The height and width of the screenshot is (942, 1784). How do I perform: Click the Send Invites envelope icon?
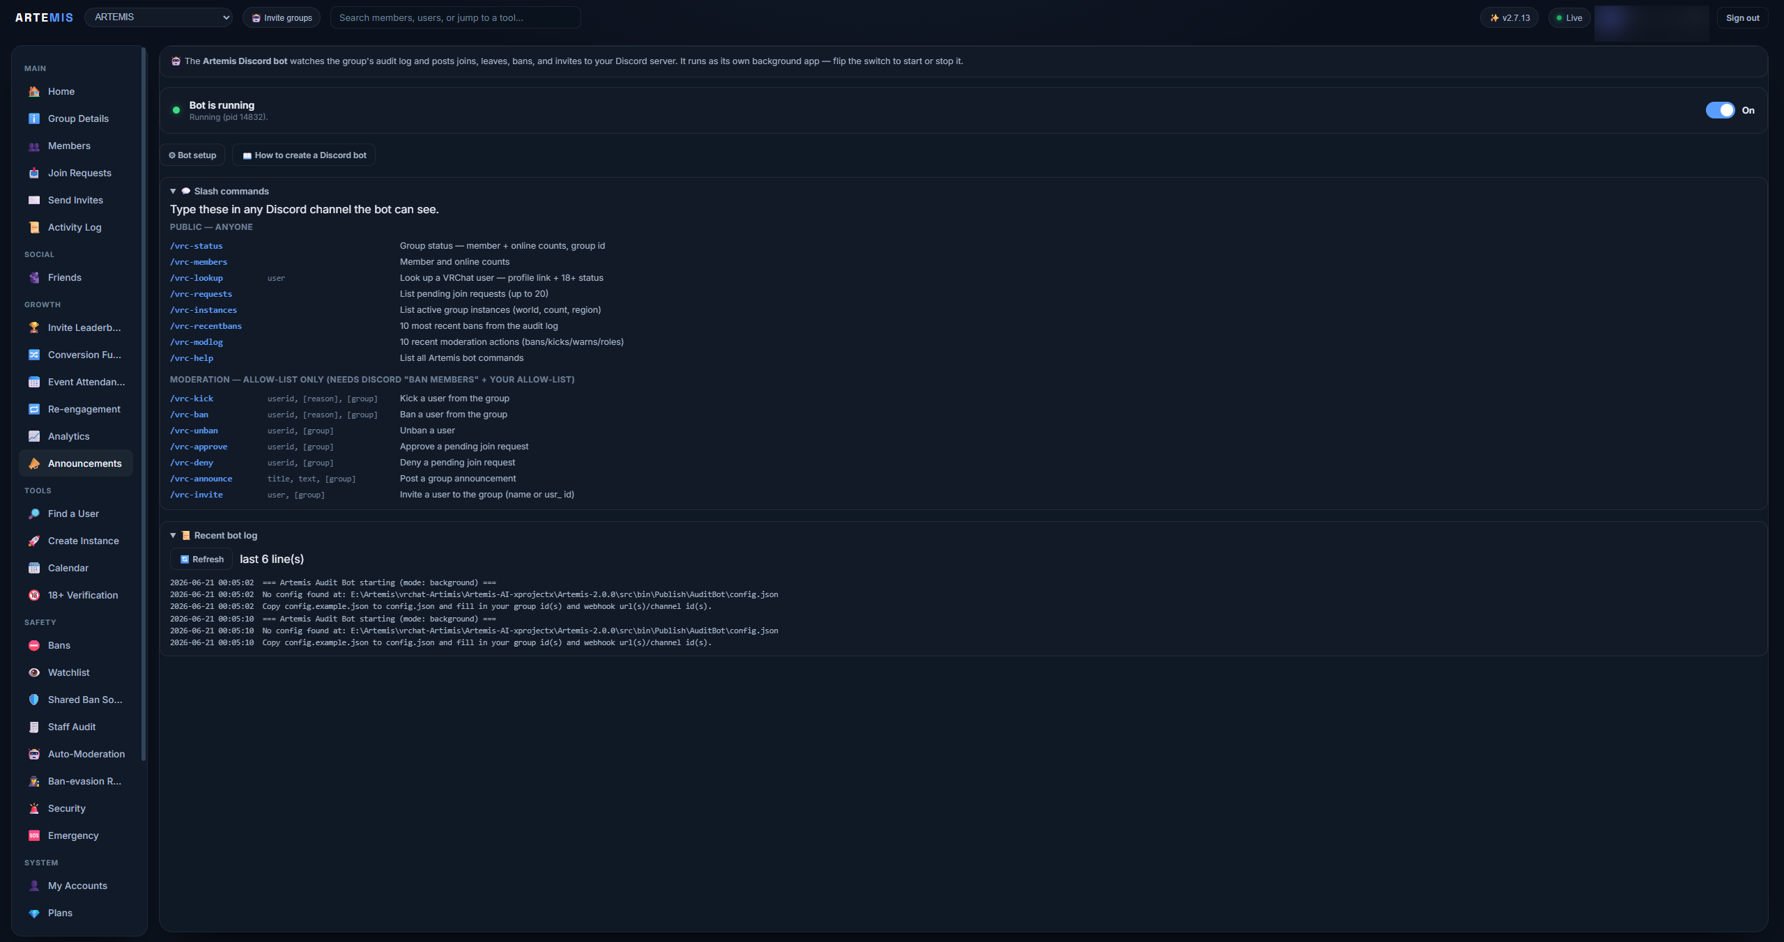tap(34, 200)
